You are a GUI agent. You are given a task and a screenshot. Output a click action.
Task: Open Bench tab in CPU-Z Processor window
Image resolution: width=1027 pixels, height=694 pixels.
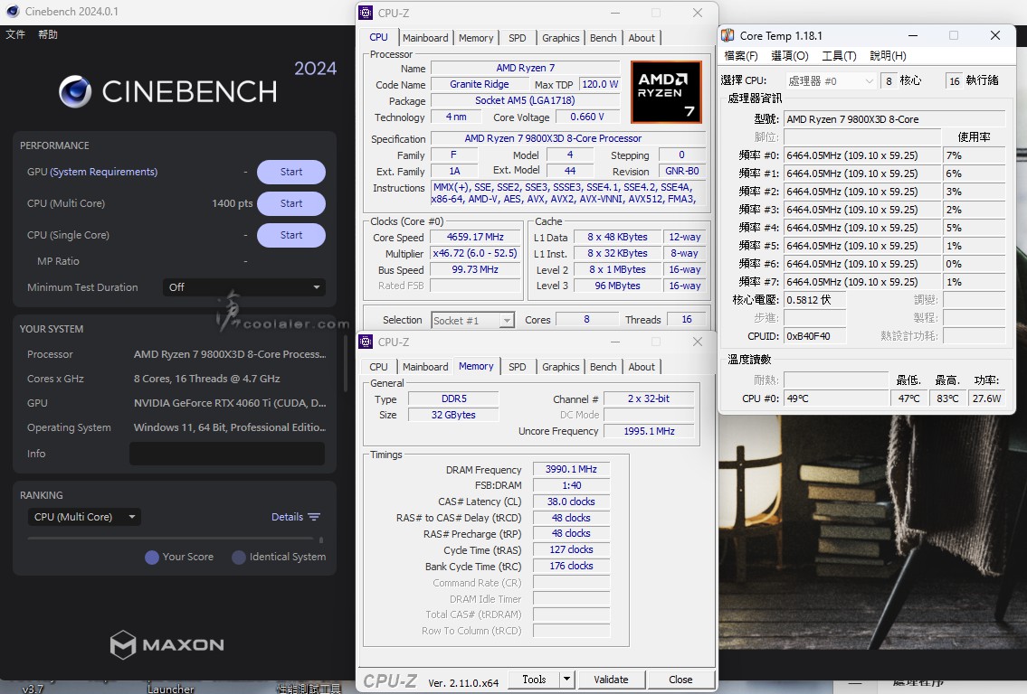(604, 38)
